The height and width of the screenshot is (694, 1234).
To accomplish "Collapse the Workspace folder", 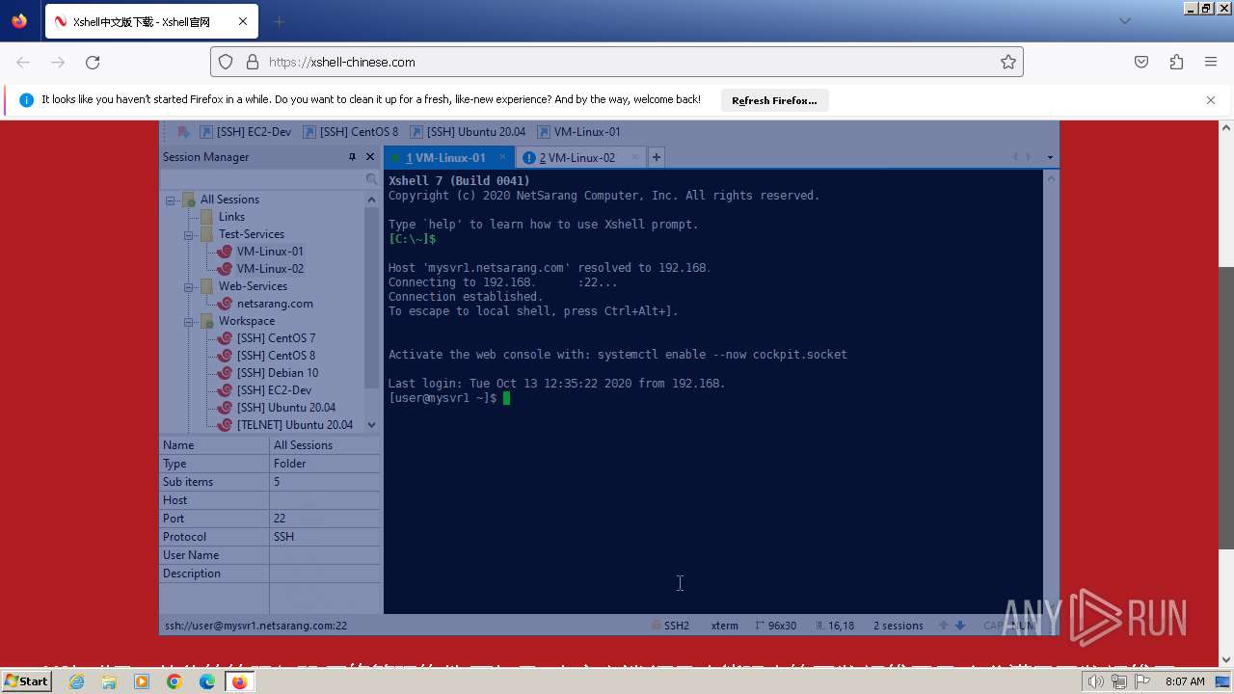I will pyautogui.click(x=189, y=322).
